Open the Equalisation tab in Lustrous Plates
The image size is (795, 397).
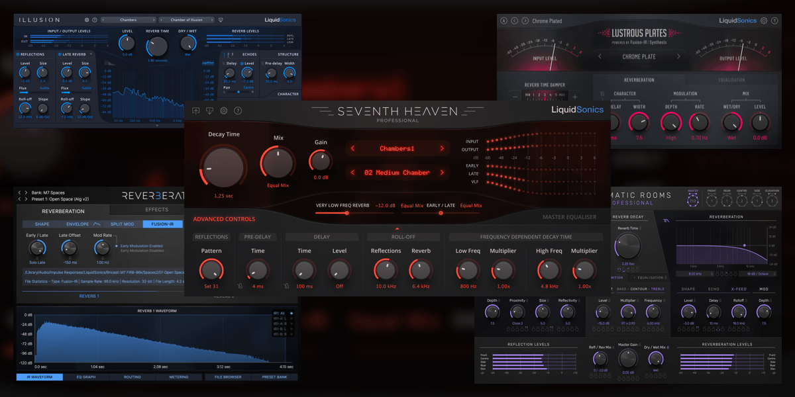(732, 80)
